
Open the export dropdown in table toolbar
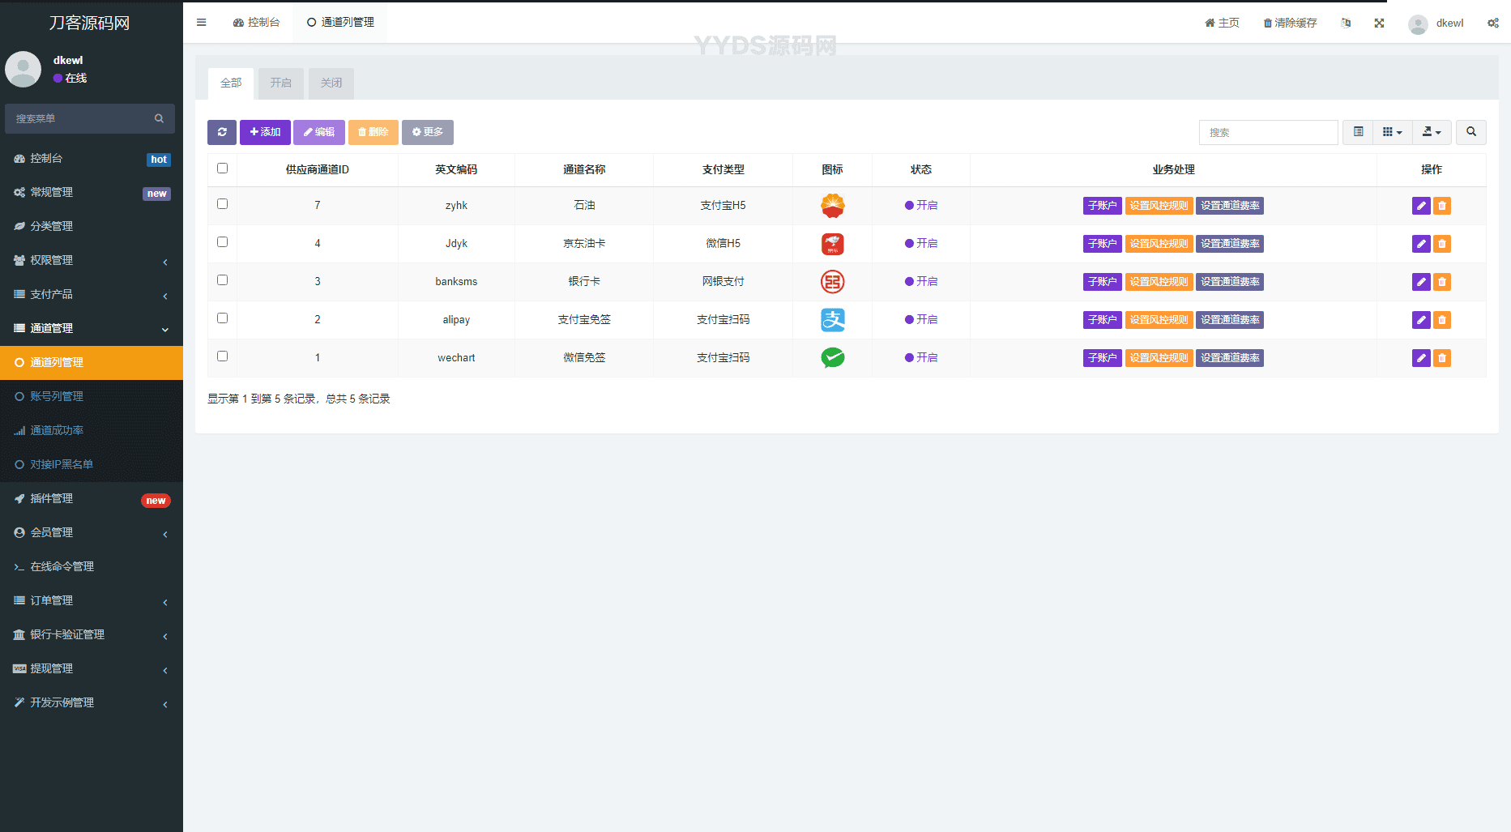click(1432, 132)
